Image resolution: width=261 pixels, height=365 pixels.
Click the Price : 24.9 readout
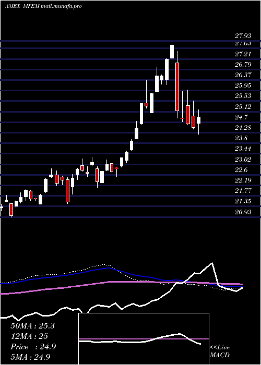pyautogui.click(x=33, y=347)
